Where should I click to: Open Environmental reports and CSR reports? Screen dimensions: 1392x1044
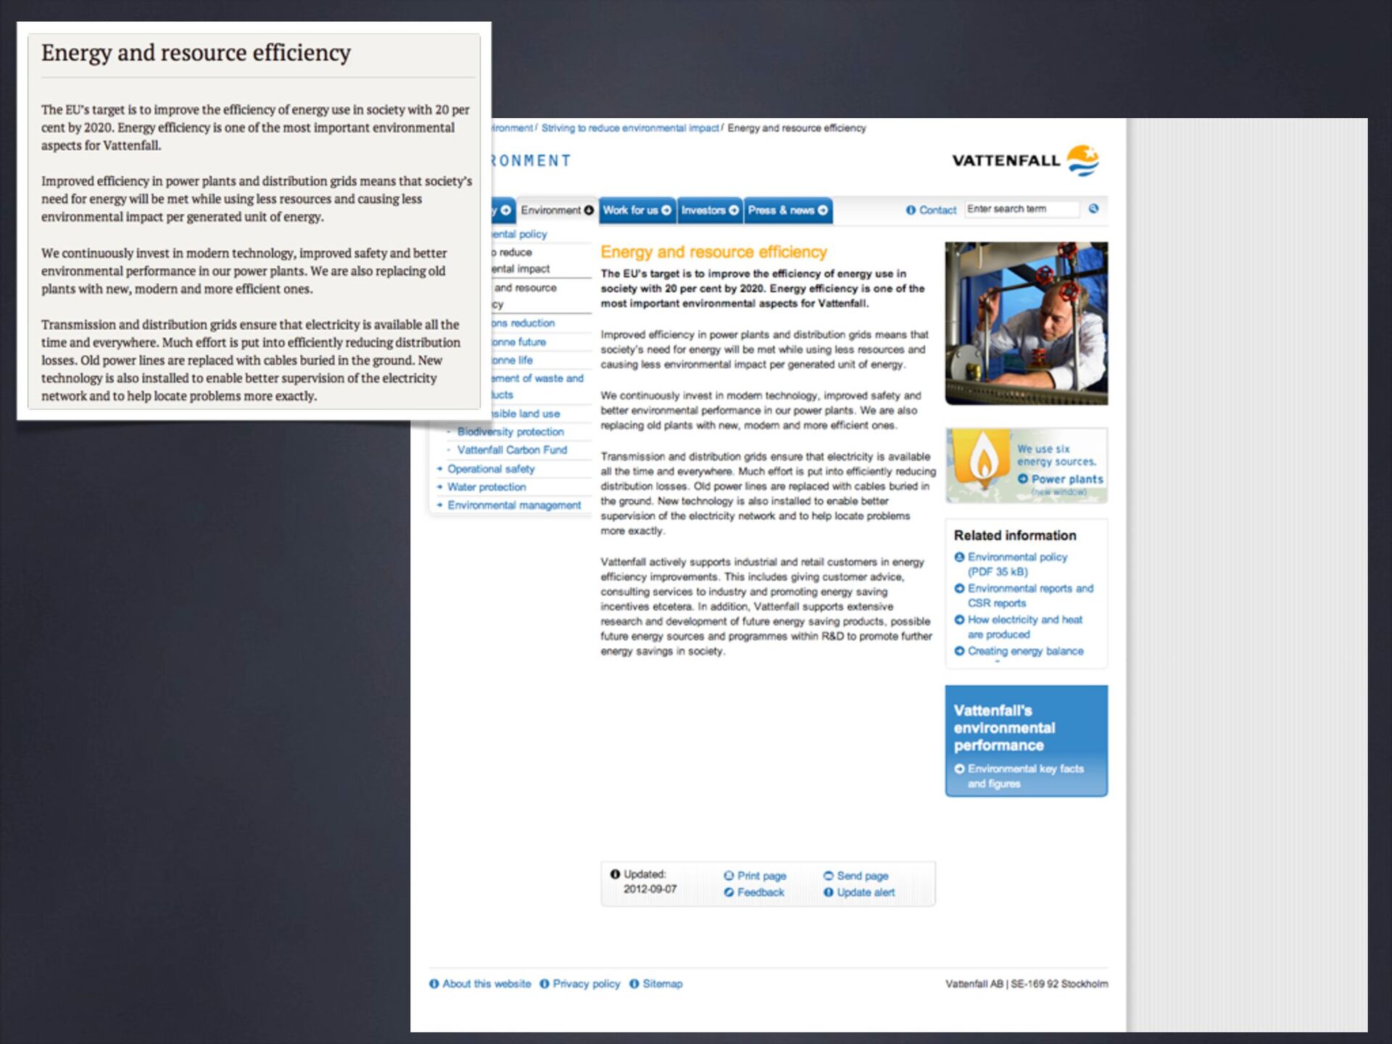coord(1030,595)
